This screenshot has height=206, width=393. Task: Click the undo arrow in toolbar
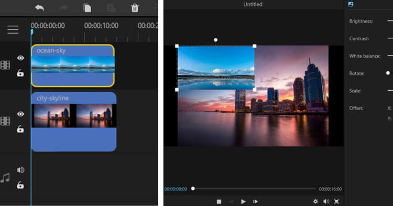(40, 8)
